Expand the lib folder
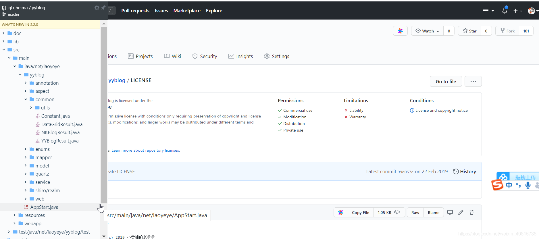 (4, 42)
